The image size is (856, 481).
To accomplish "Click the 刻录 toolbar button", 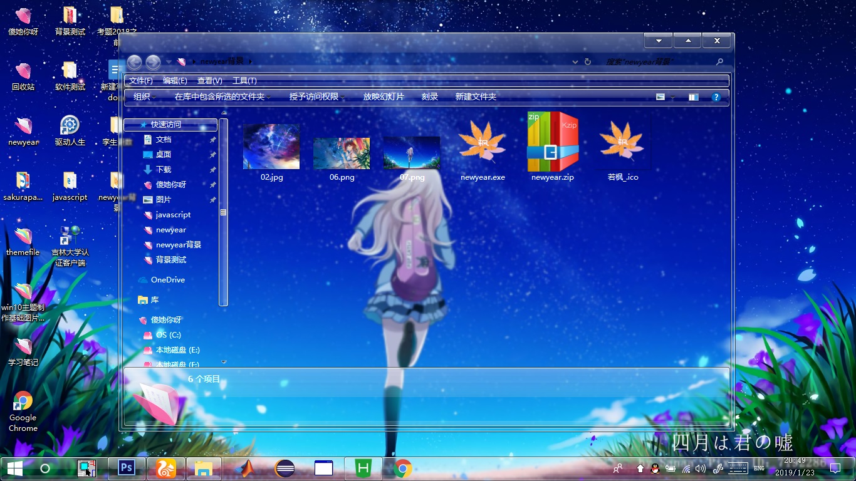I will (x=430, y=96).
